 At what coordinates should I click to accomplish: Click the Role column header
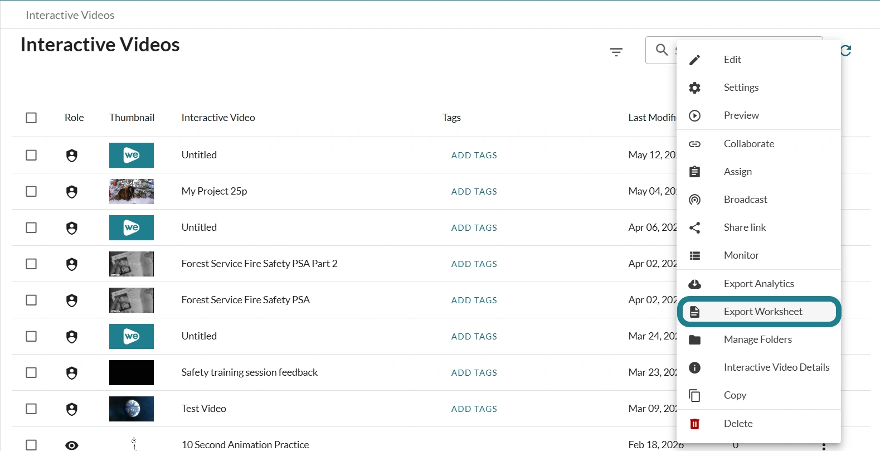click(74, 118)
